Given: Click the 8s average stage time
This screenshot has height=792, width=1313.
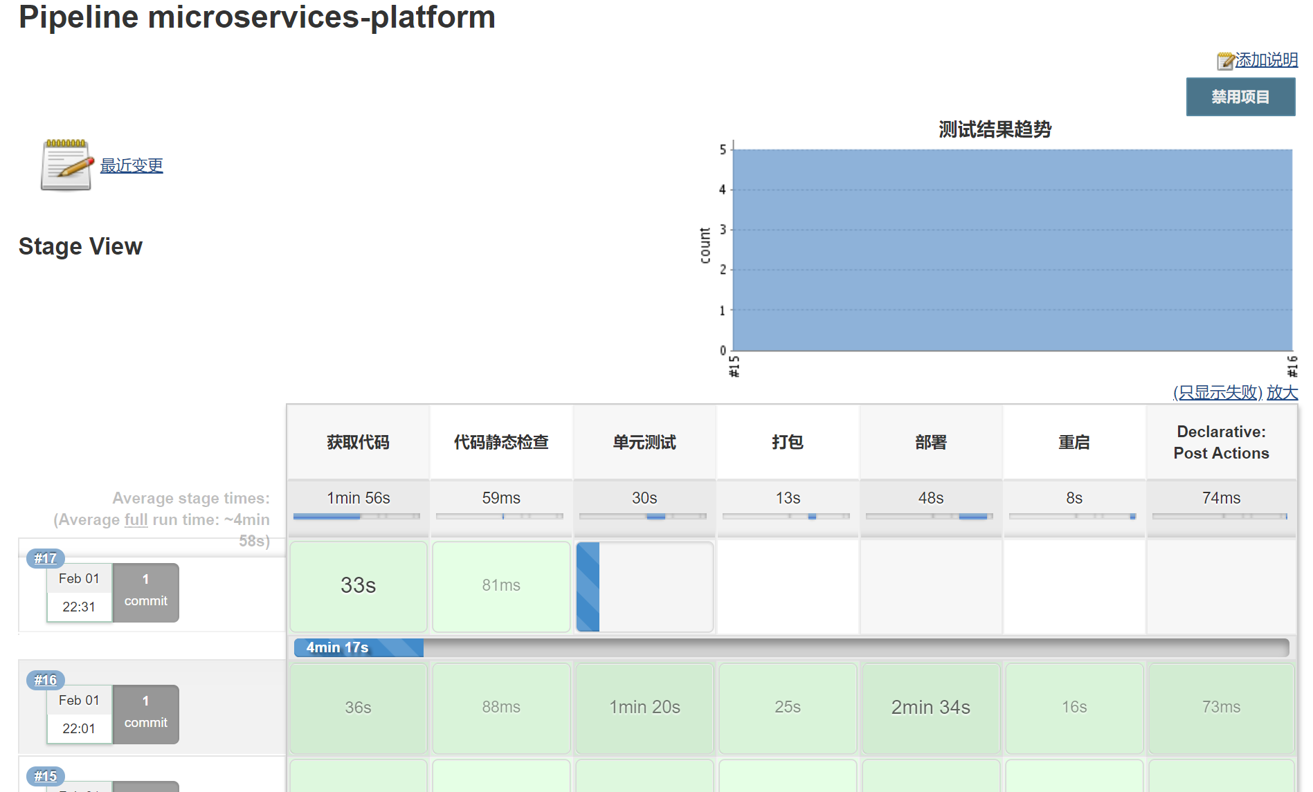Looking at the screenshot, I should [x=1074, y=498].
